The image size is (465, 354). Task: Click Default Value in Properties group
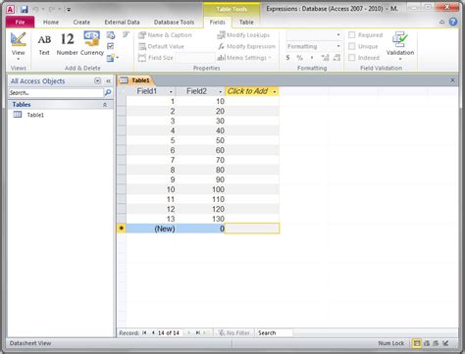click(x=161, y=46)
